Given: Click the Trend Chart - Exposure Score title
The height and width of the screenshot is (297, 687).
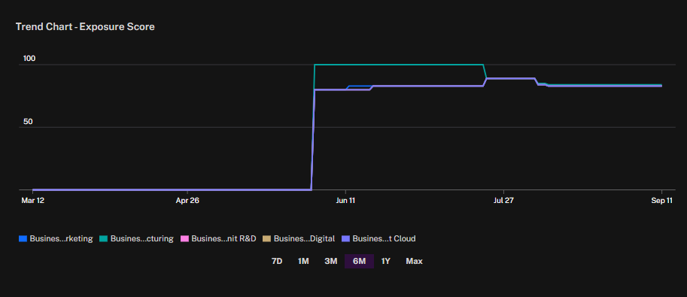Looking at the screenshot, I should point(85,27).
